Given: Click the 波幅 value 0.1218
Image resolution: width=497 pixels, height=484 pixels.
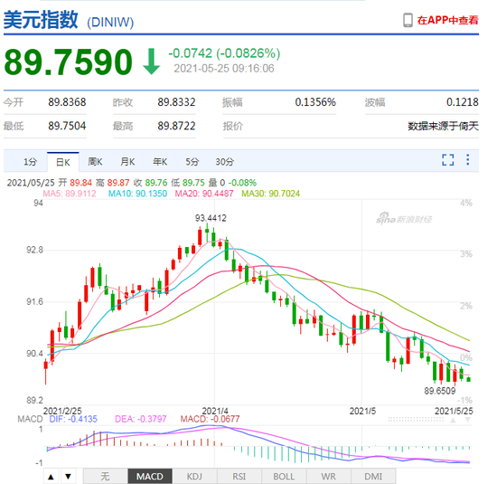Looking at the screenshot, I should point(463,102).
